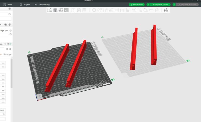Open plate 02 settings gear icon

click(168, 39)
